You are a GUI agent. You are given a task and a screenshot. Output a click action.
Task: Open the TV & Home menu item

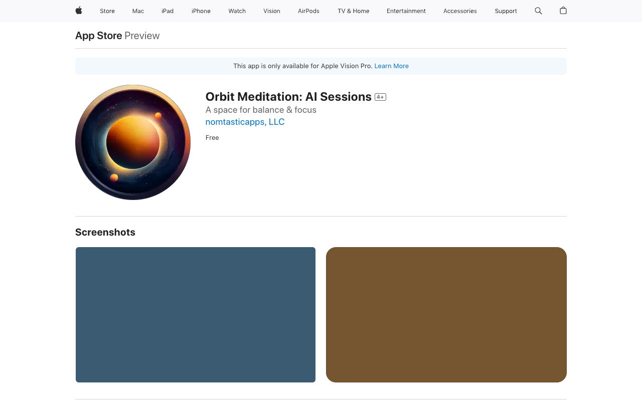354,11
